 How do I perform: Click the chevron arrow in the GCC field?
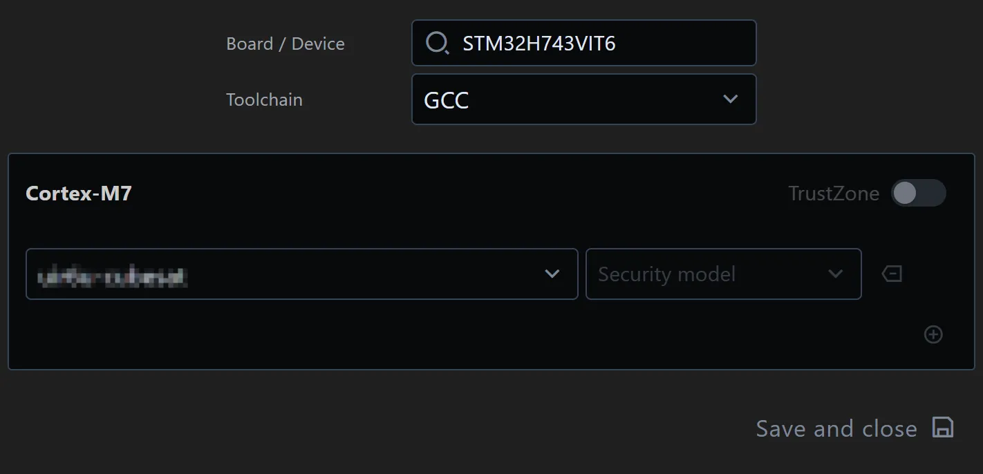730,99
